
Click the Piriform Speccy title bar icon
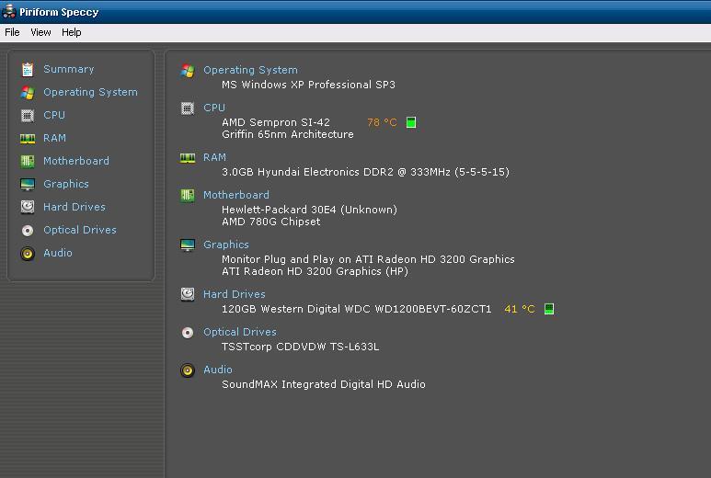coord(9,11)
